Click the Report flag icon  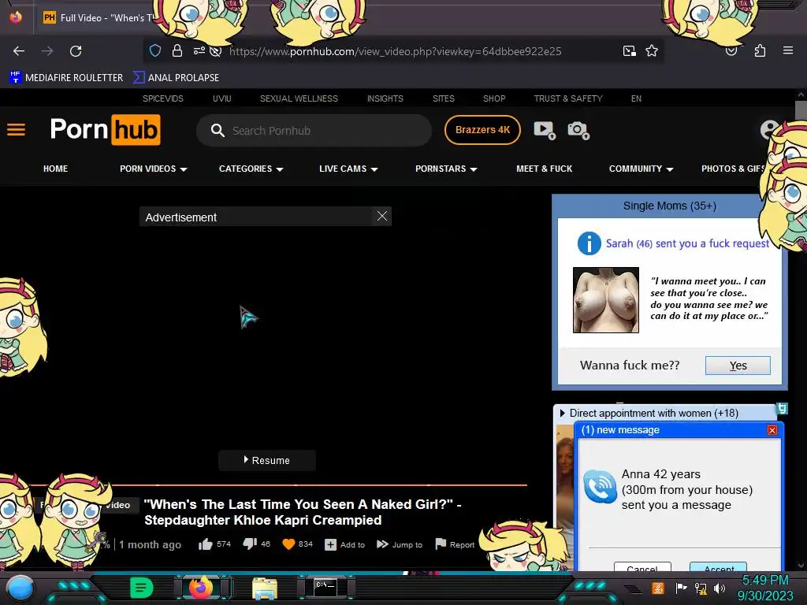click(441, 544)
